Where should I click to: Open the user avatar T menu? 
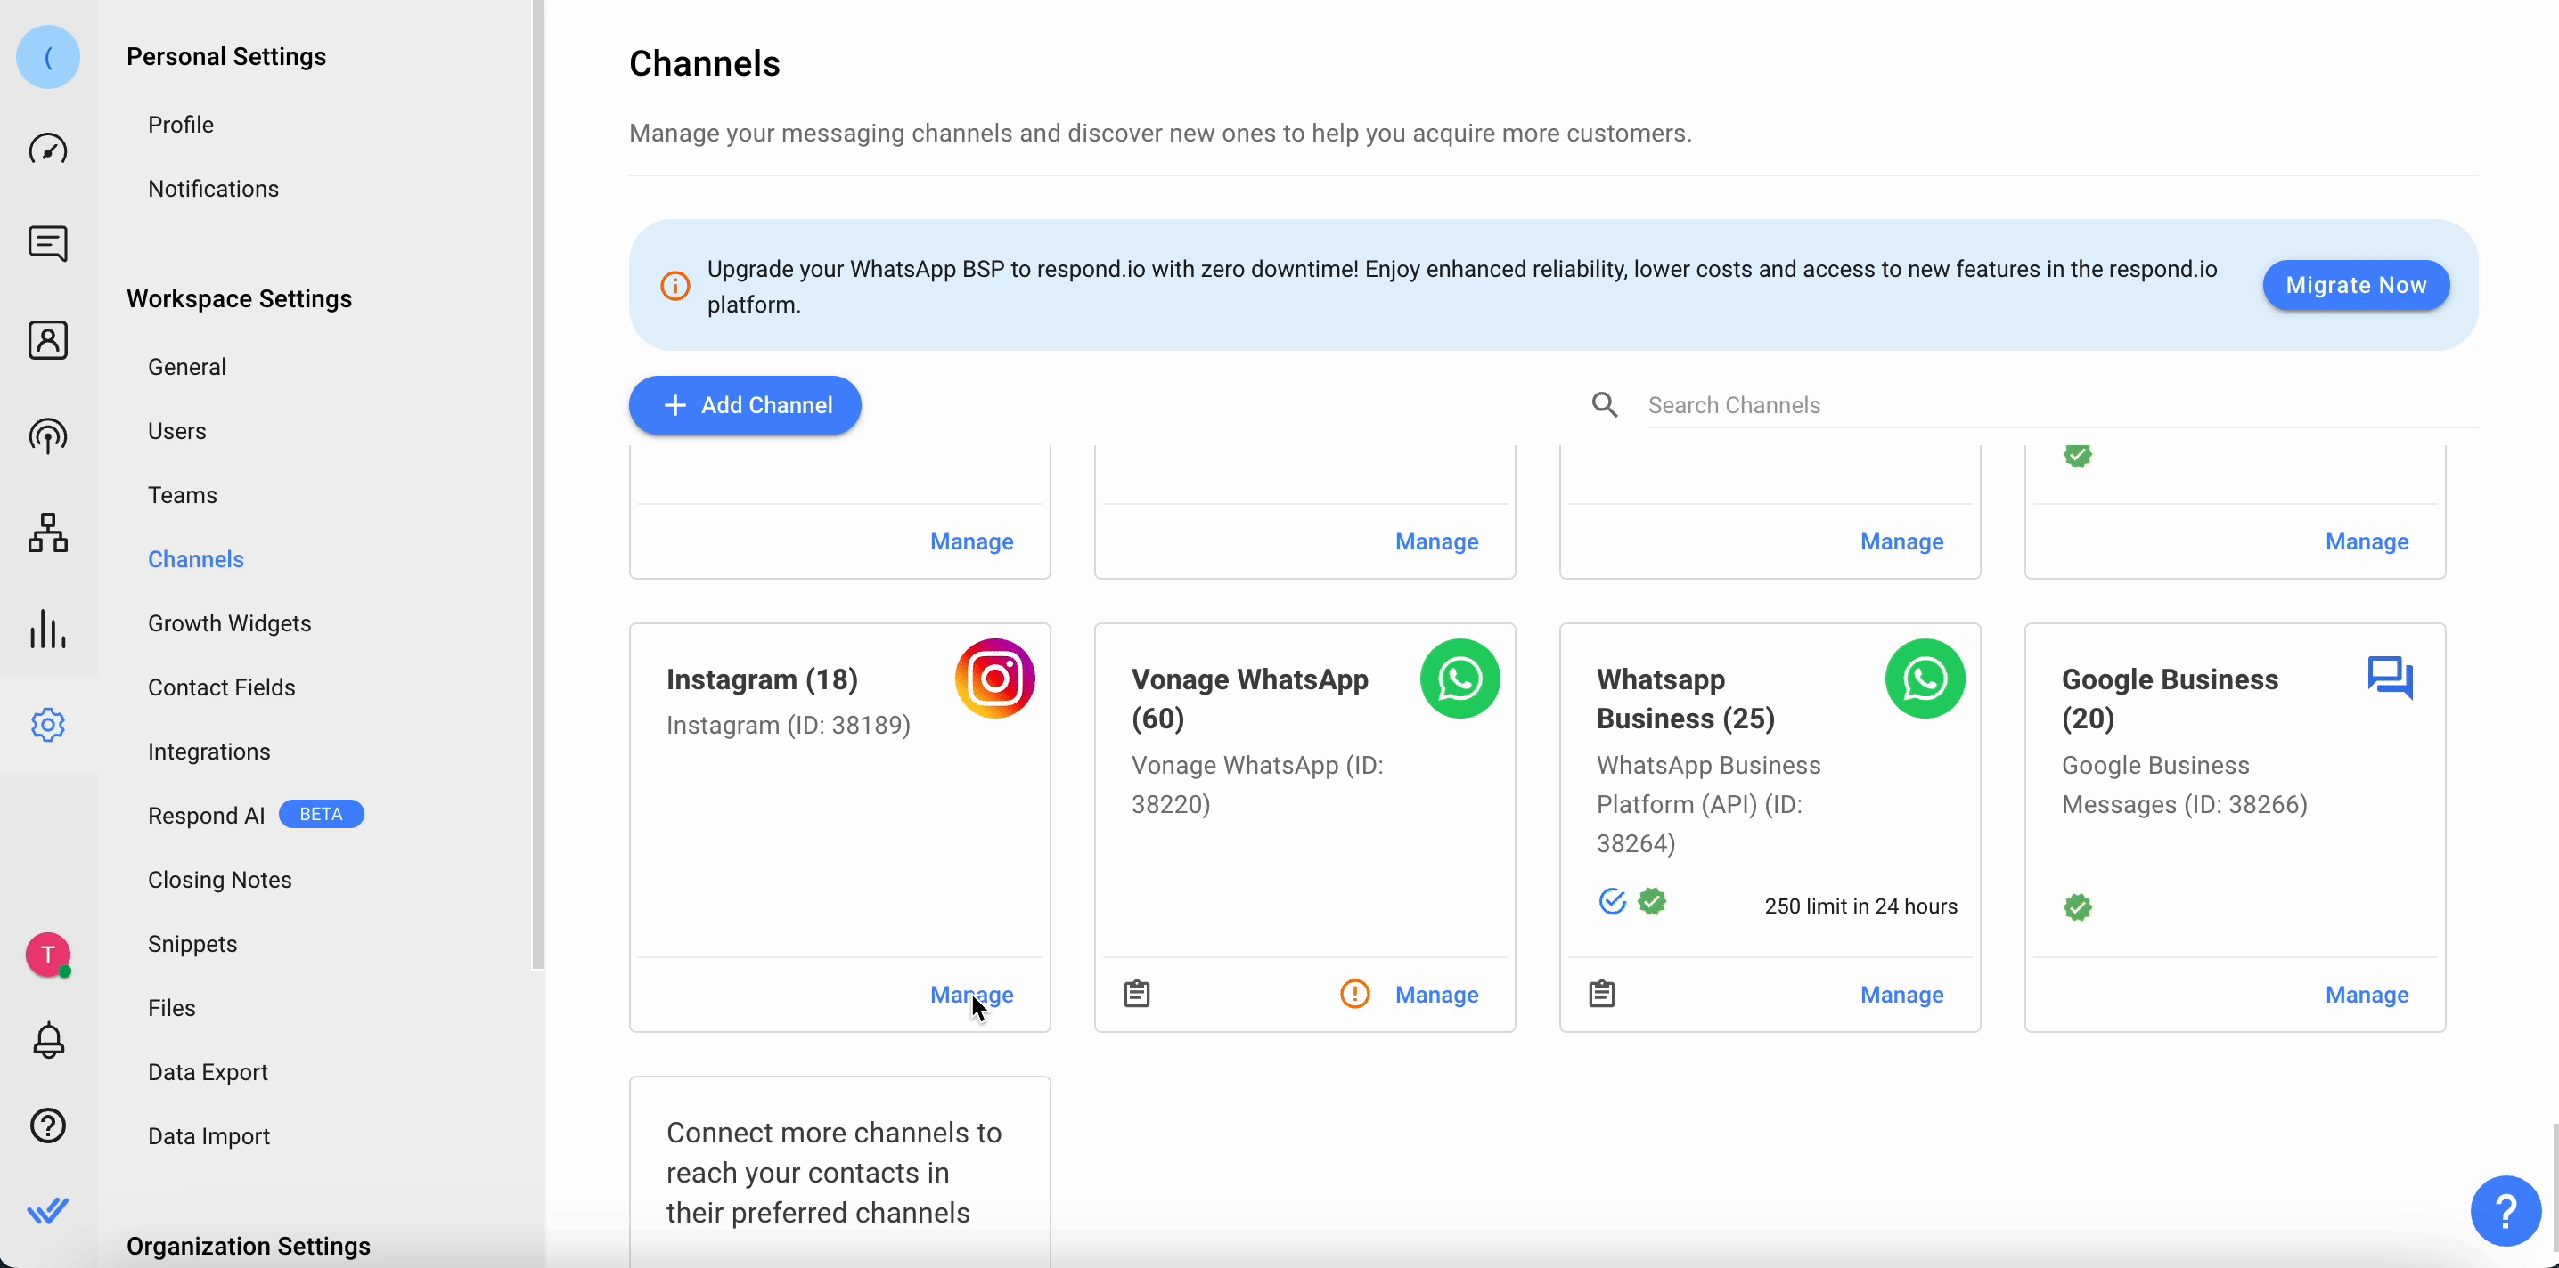48,955
